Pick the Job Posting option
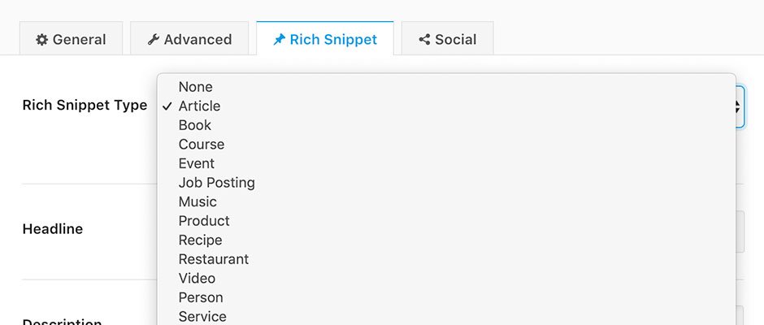Screen dimensions: 764x325 (x=216, y=183)
